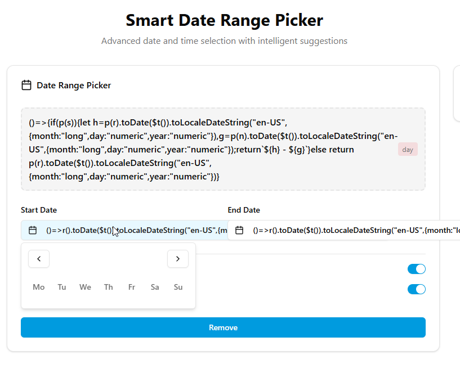Advance to next month with right chevron

[178, 259]
